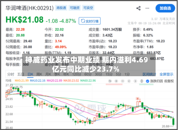178x130 pixels.
Task: Select the 15分 interval tab
Action: pyautogui.click(x=109, y=74)
